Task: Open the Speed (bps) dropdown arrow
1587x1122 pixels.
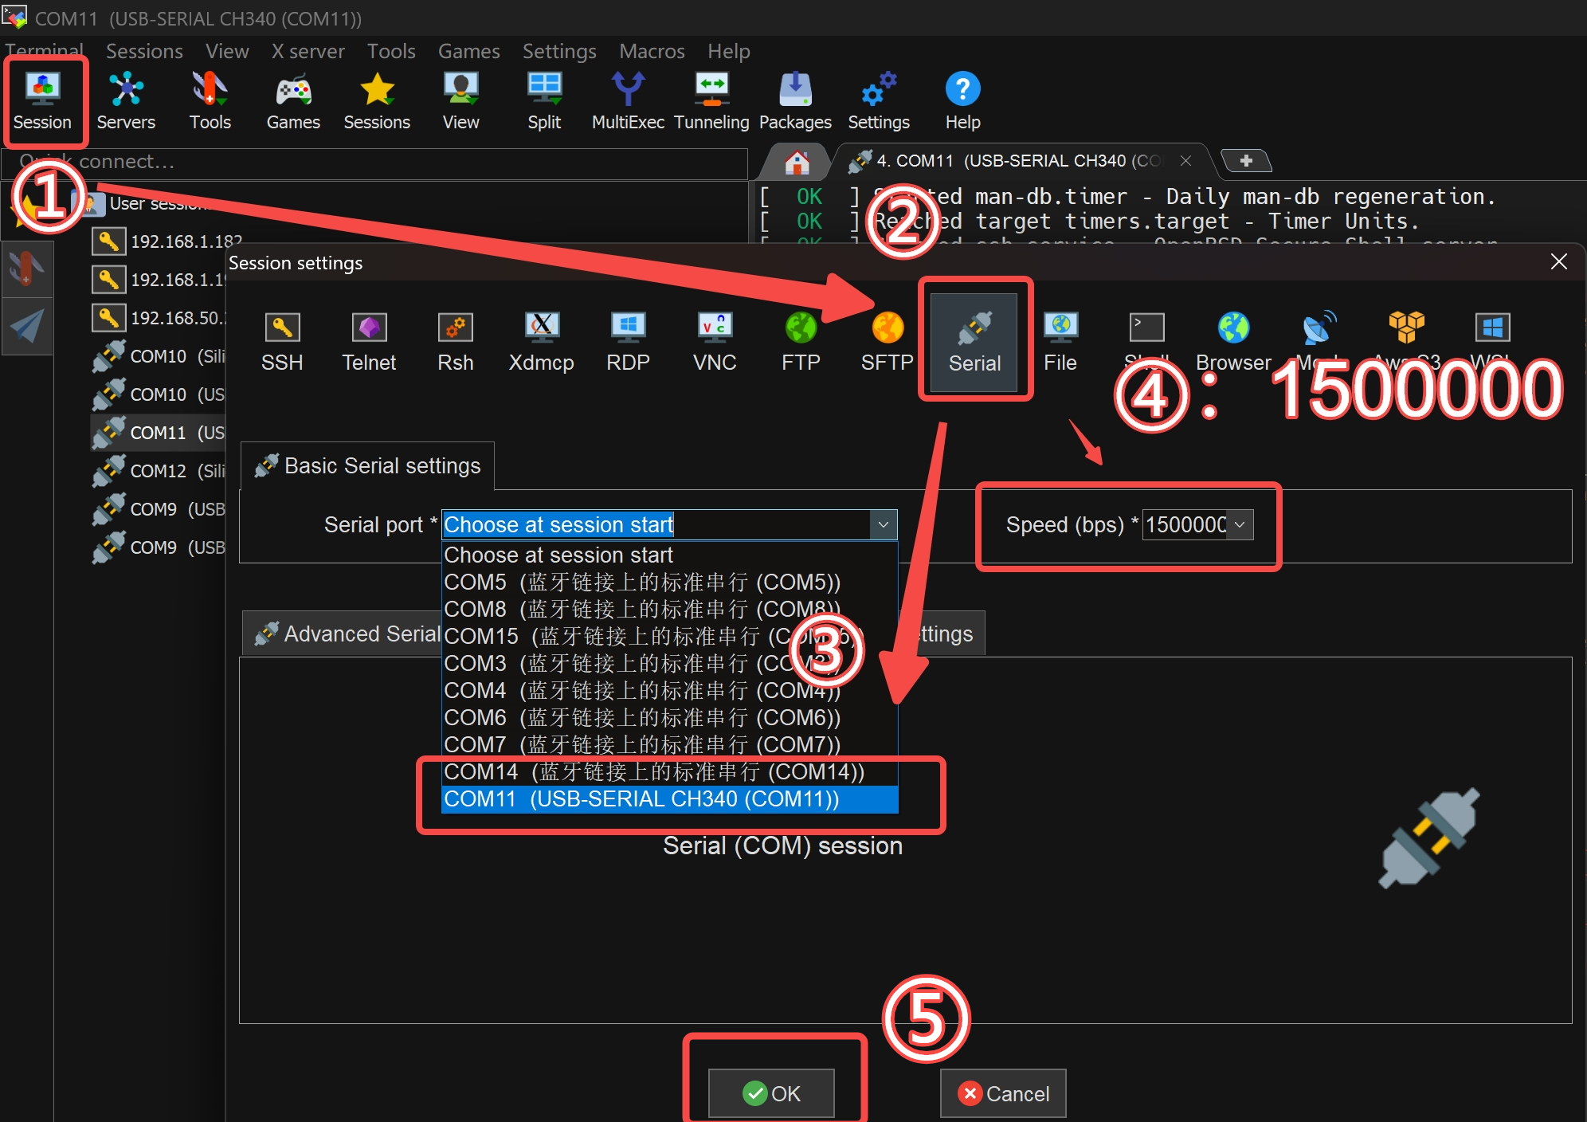Action: click(x=1240, y=524)
